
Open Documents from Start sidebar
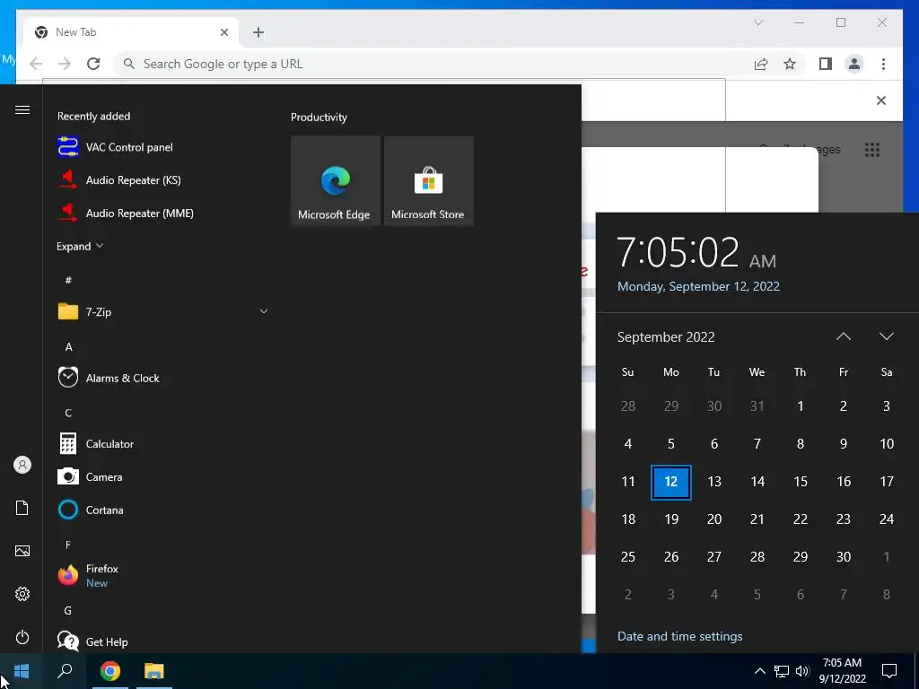pyautogui.click(x=22, y=508)
